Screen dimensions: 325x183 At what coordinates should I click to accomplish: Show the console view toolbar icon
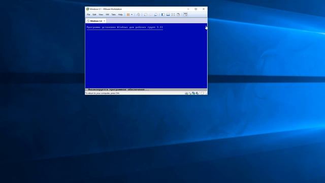click(x=185, y=15)
